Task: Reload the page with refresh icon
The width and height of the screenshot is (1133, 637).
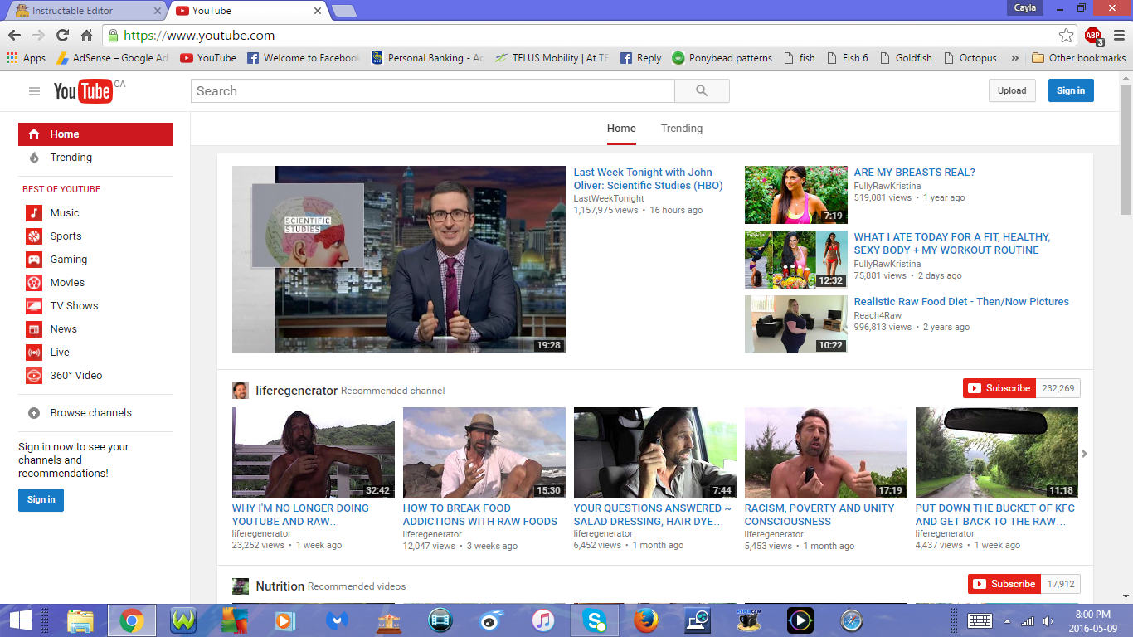Action: coord(62,36)
